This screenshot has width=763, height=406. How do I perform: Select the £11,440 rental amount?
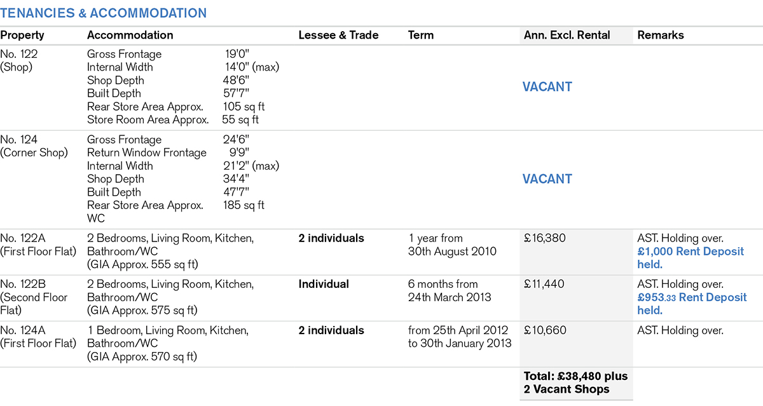click(x=544, y=285)
